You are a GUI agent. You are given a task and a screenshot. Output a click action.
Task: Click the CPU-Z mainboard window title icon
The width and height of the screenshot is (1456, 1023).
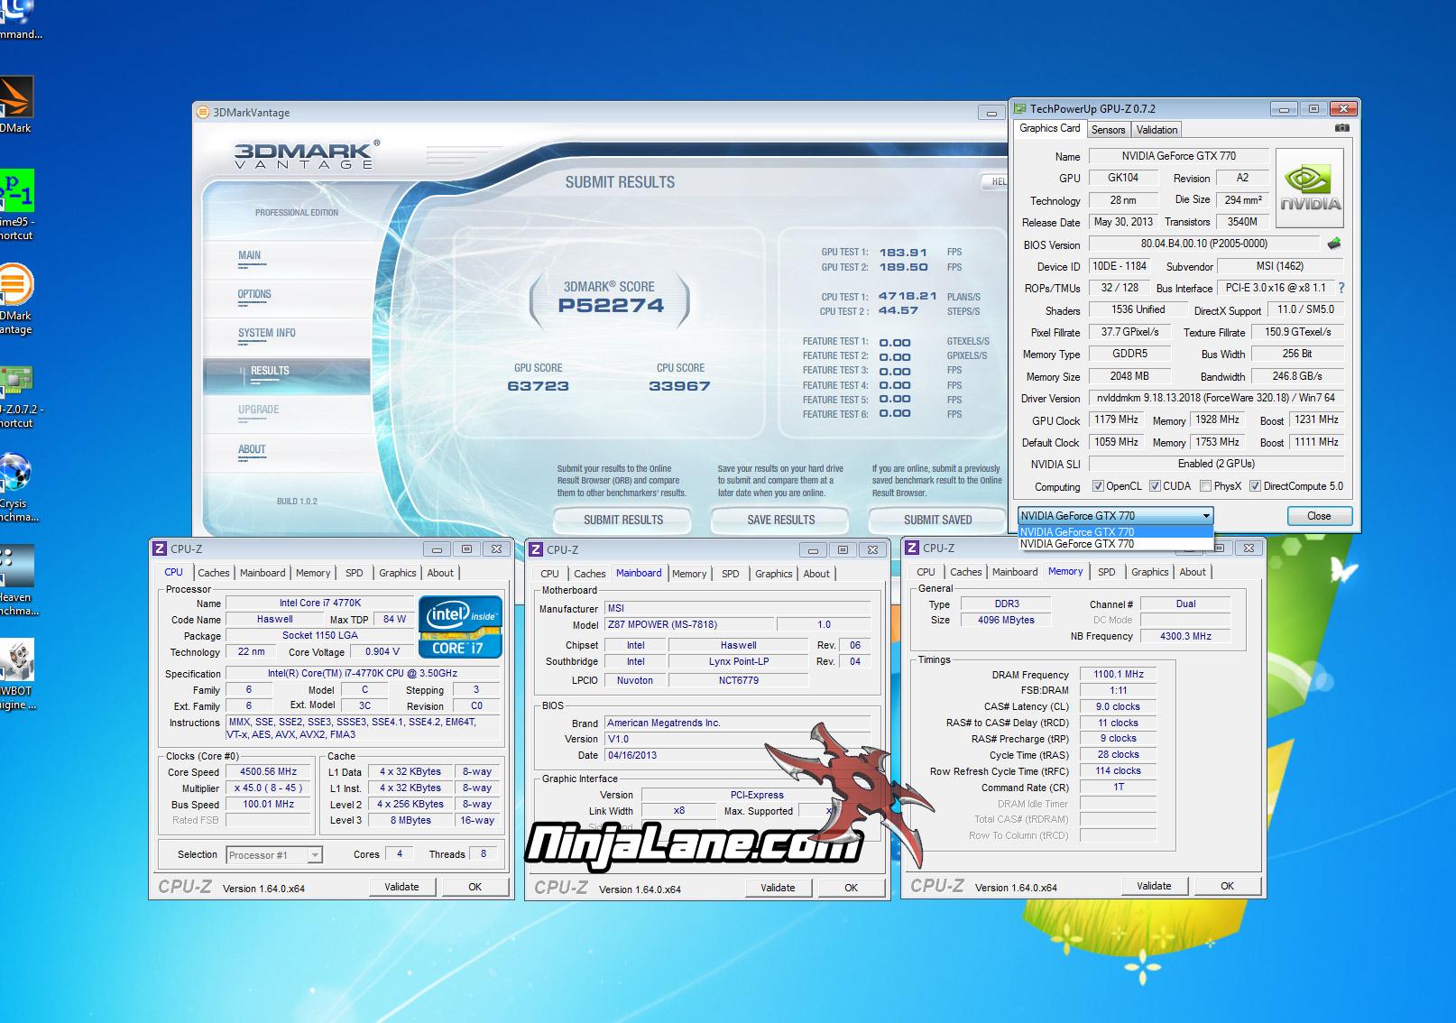pyautogui.click(x=536, y=549)
